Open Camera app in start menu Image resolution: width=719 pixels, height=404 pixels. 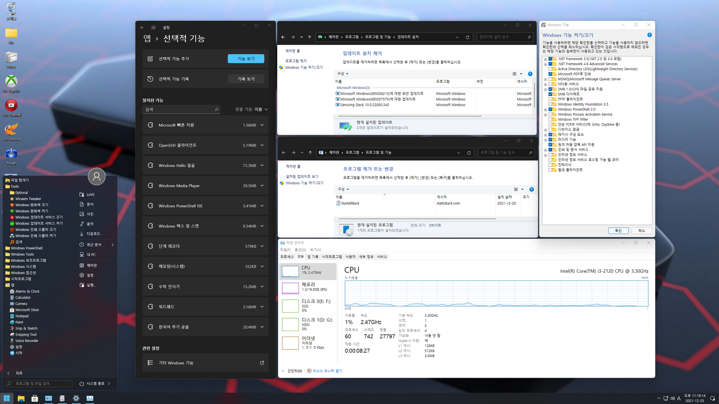pos(18,304)
